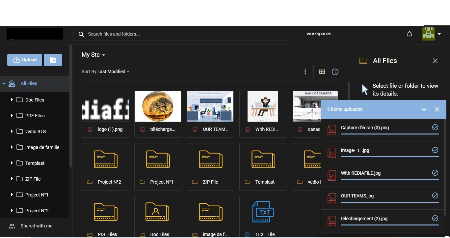This screenshot has width=450, height=238.
Task: Switch to grid view layout icon
Action: click(x=322, y=72)
